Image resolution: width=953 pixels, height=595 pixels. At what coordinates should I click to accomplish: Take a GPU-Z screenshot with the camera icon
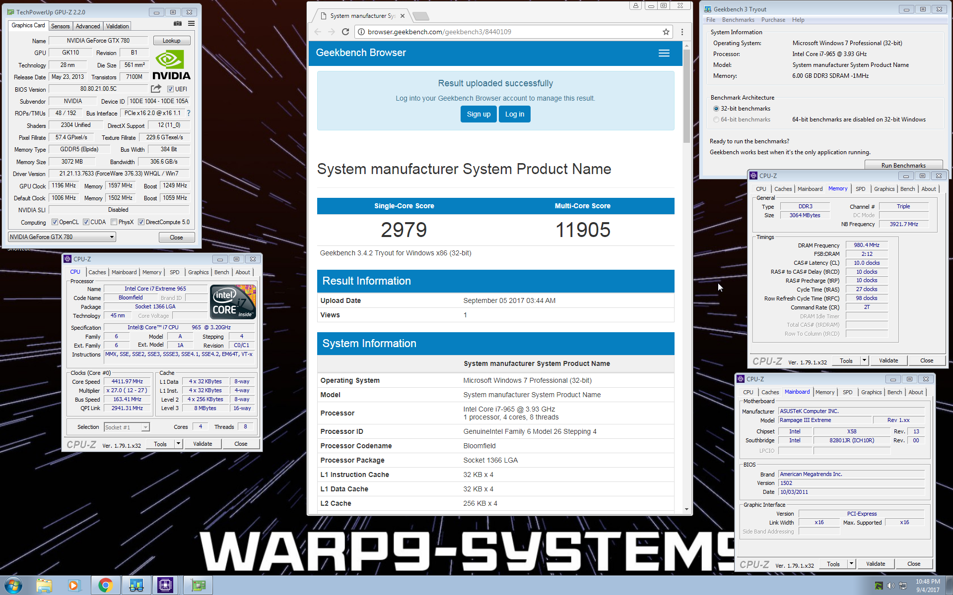coord(178,24)
